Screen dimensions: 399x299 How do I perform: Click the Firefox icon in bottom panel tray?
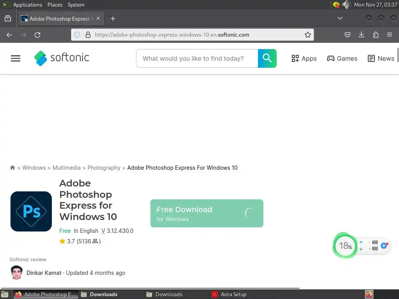369,294
